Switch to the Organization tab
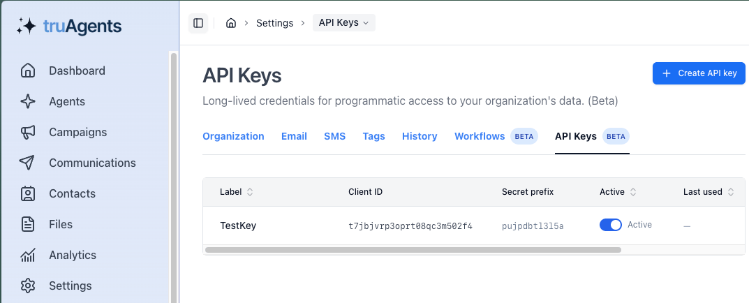 [233, 136]
